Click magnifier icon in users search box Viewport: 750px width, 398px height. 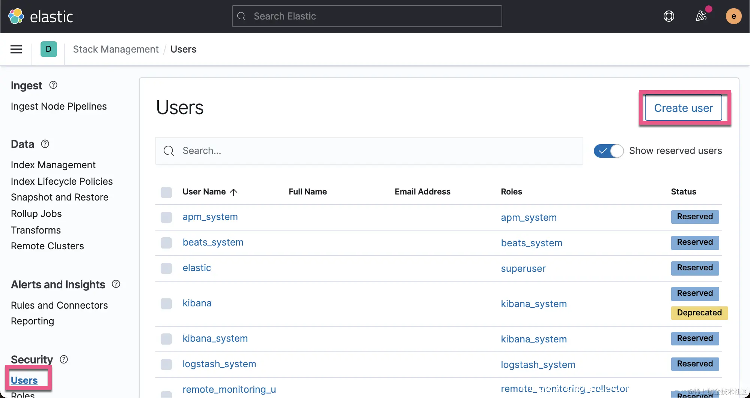click(169, 151)
